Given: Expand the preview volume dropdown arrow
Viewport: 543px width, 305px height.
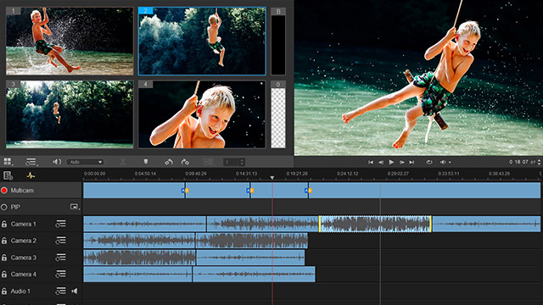Looking at the screenshot, I should (x=450, y=162).
